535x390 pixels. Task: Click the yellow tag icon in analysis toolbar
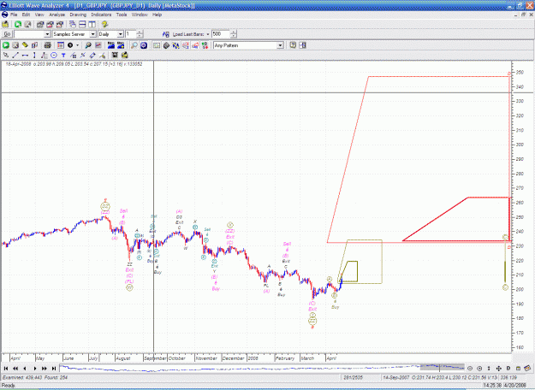tap(25, 45)
